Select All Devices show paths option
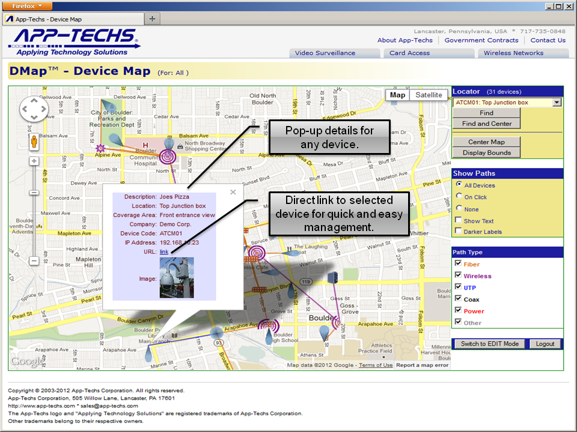This screenshot has width=577, height=432. (x=459, y=184)
